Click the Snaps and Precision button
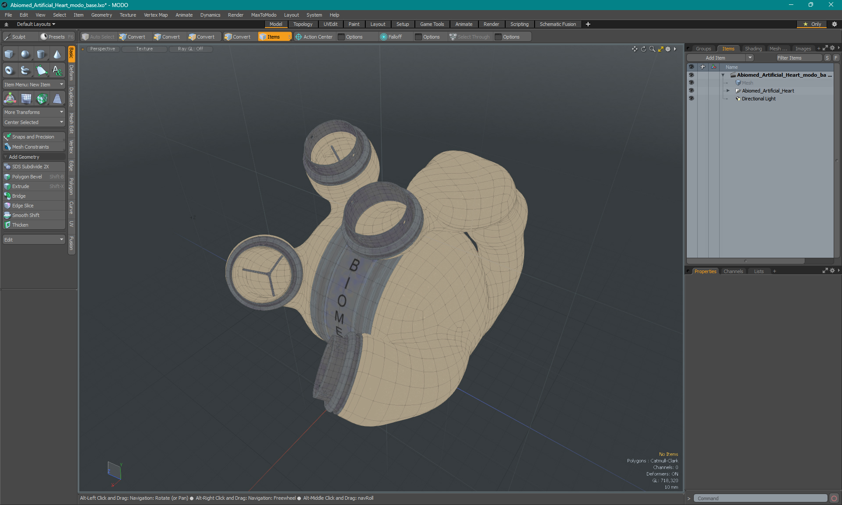This screenshot has width=842, height=505. (x=34, y=137)
